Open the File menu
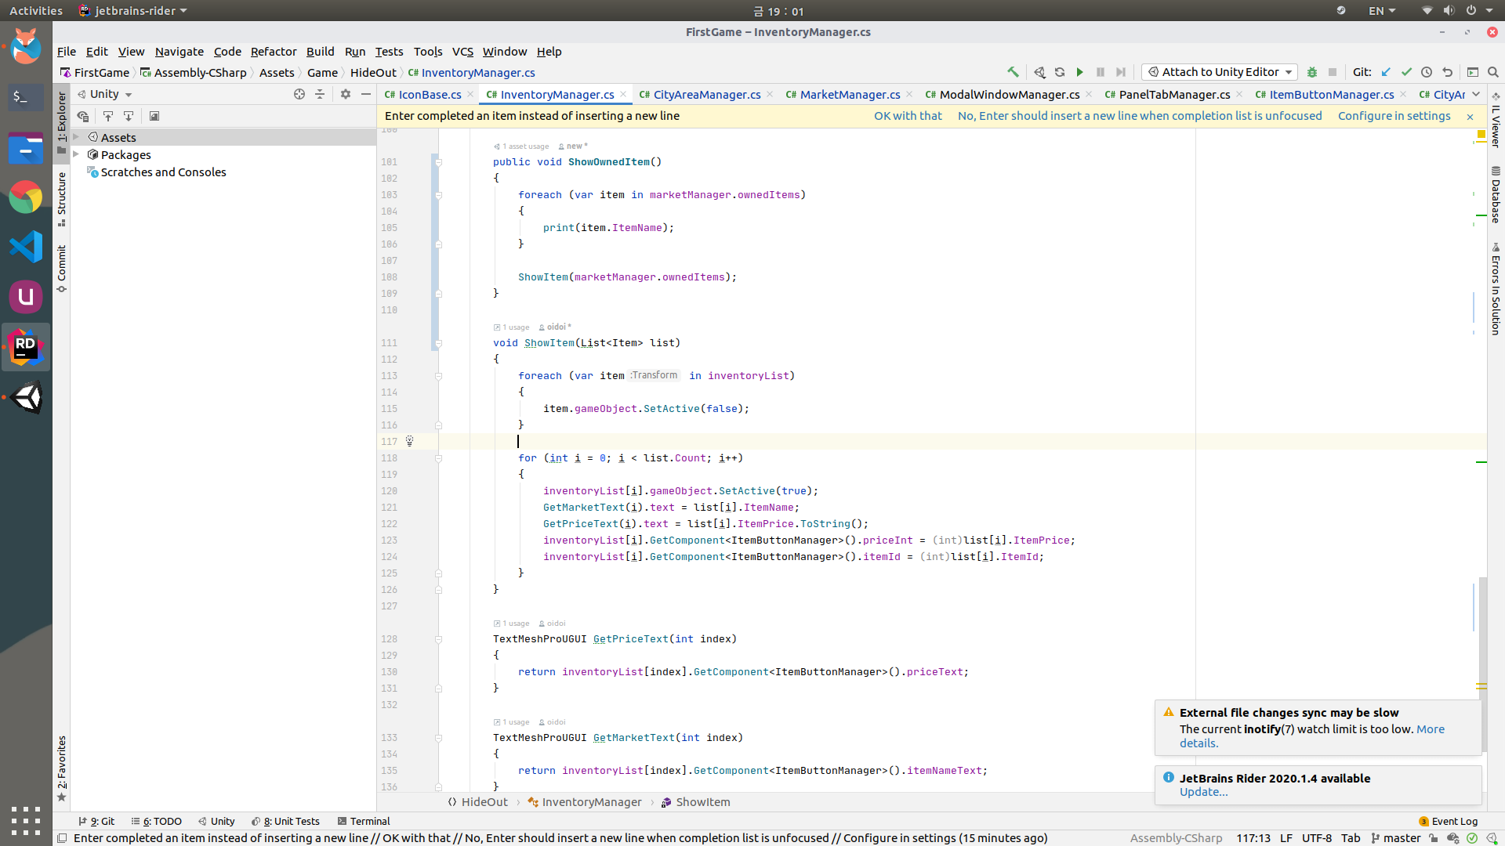 pyautogui.click(x=67, y=52)
